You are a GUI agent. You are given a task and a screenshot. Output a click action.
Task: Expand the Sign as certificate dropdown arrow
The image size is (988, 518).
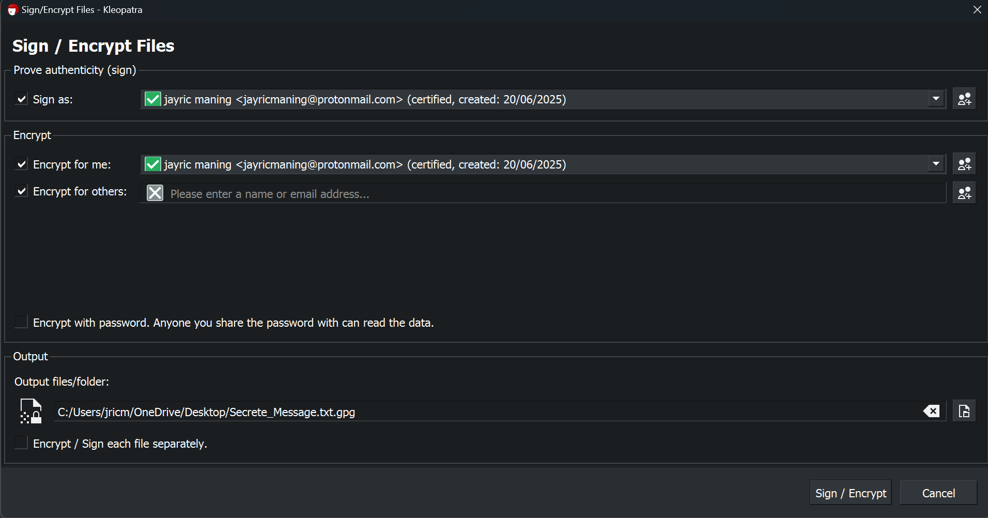[936, 99]
